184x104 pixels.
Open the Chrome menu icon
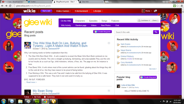click(x=181, y=6)
